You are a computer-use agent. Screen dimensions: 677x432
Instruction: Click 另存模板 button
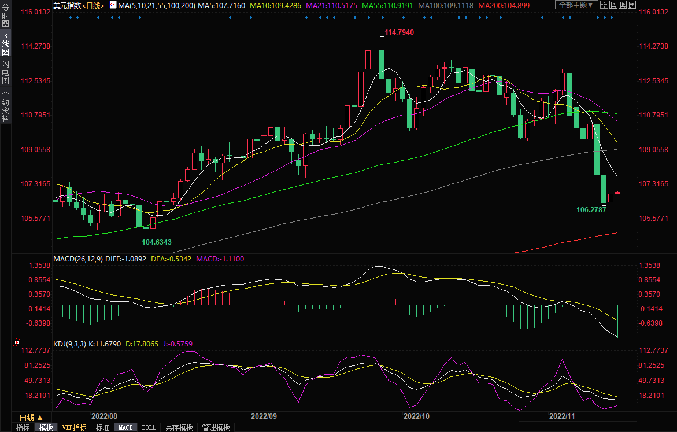(x=179, y=427)
